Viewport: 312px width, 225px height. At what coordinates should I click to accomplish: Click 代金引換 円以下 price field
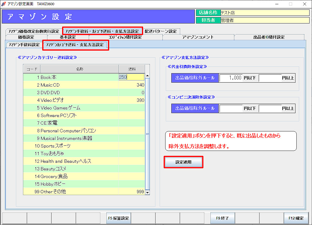pos(231,78)
